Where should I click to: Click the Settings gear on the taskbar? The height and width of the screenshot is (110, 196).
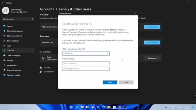point(120,107)
